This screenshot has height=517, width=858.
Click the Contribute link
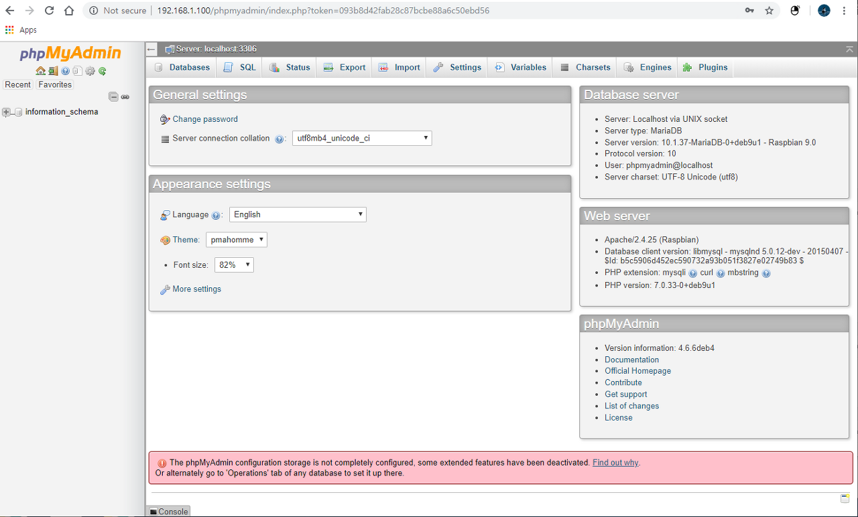(623, 383)
